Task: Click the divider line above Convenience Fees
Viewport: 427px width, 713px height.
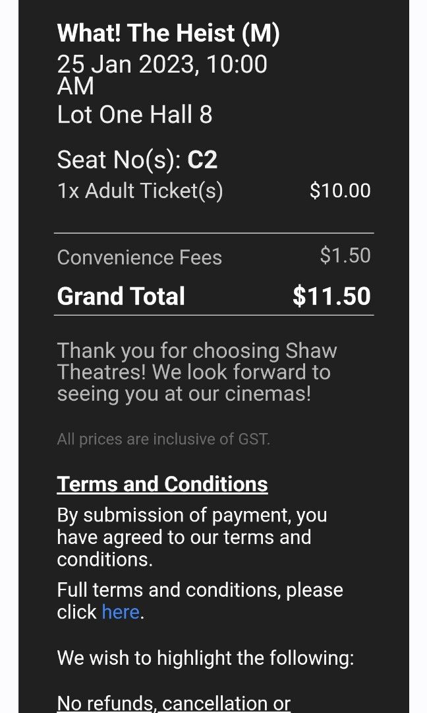Action: [213, 232]
